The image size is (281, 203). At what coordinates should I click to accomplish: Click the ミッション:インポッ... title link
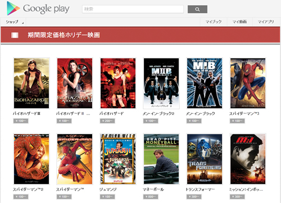[246, 190]
